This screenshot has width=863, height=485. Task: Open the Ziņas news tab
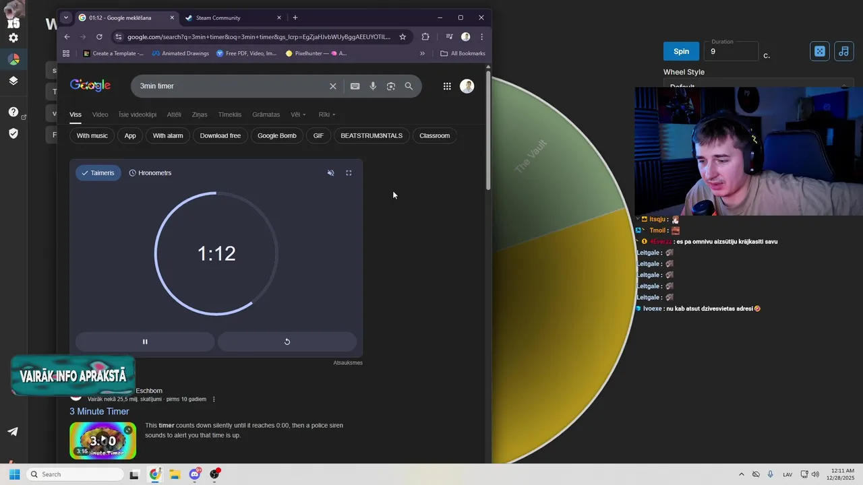(200, 115)
